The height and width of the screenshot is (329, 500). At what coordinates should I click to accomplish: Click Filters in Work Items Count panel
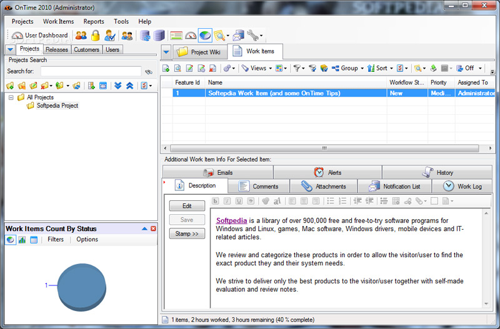pyautogui.click(x=56, y=240)
